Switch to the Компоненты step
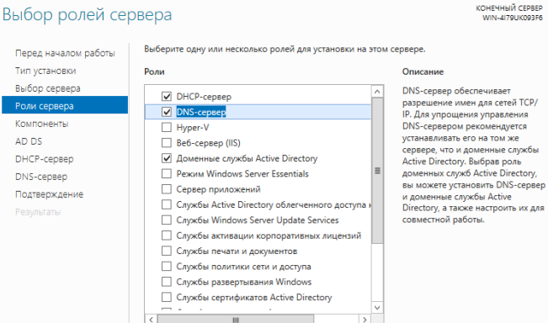 41,124
